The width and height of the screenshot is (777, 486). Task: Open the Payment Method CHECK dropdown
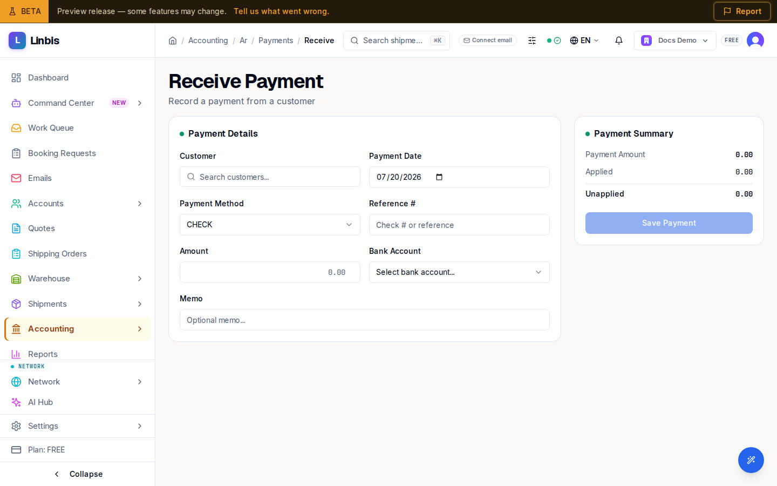pos(270,225)
